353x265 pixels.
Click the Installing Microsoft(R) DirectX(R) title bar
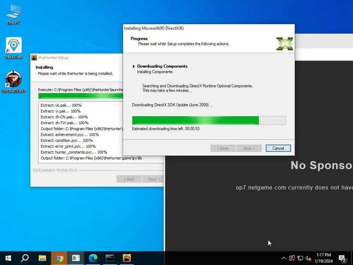[x=209, y=28]
